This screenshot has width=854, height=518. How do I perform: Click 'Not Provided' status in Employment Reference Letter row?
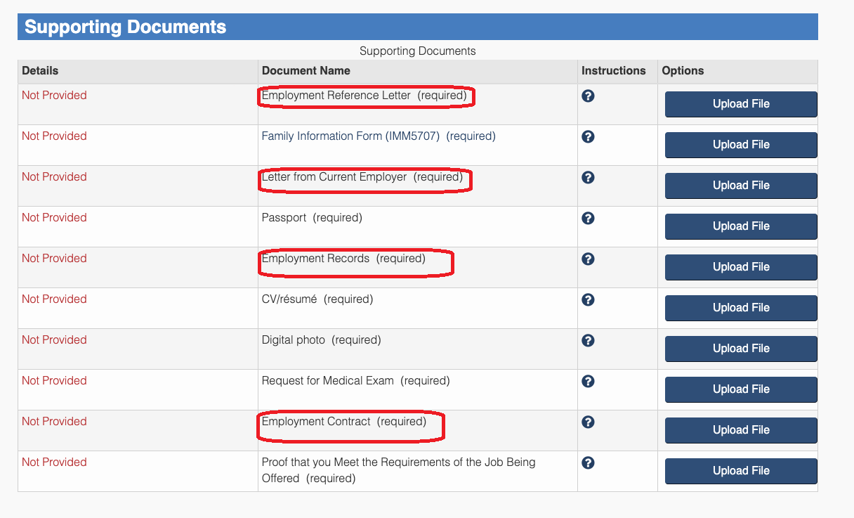(x=54, y=96)
